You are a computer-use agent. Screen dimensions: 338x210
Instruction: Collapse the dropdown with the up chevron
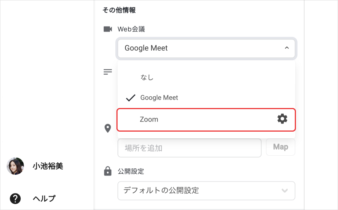click(287, 48)
